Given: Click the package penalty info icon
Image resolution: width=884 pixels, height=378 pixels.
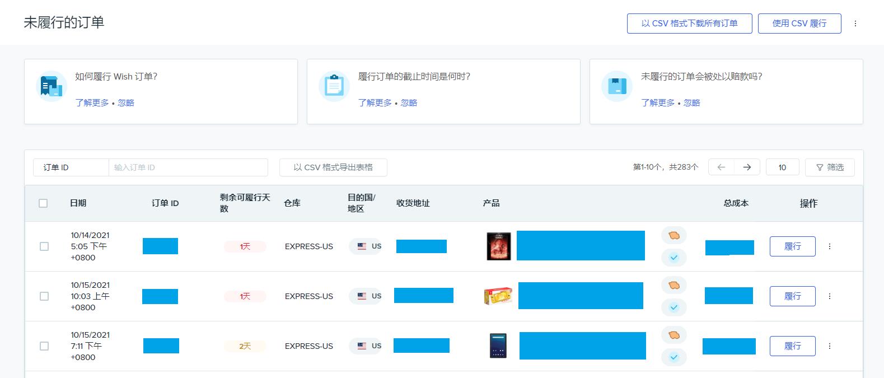Looking at the screenshot, I should click(x=616, y=87).
